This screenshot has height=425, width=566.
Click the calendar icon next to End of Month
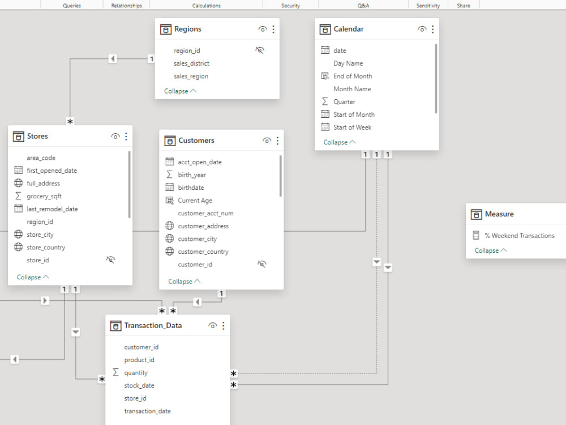(325, 76)
